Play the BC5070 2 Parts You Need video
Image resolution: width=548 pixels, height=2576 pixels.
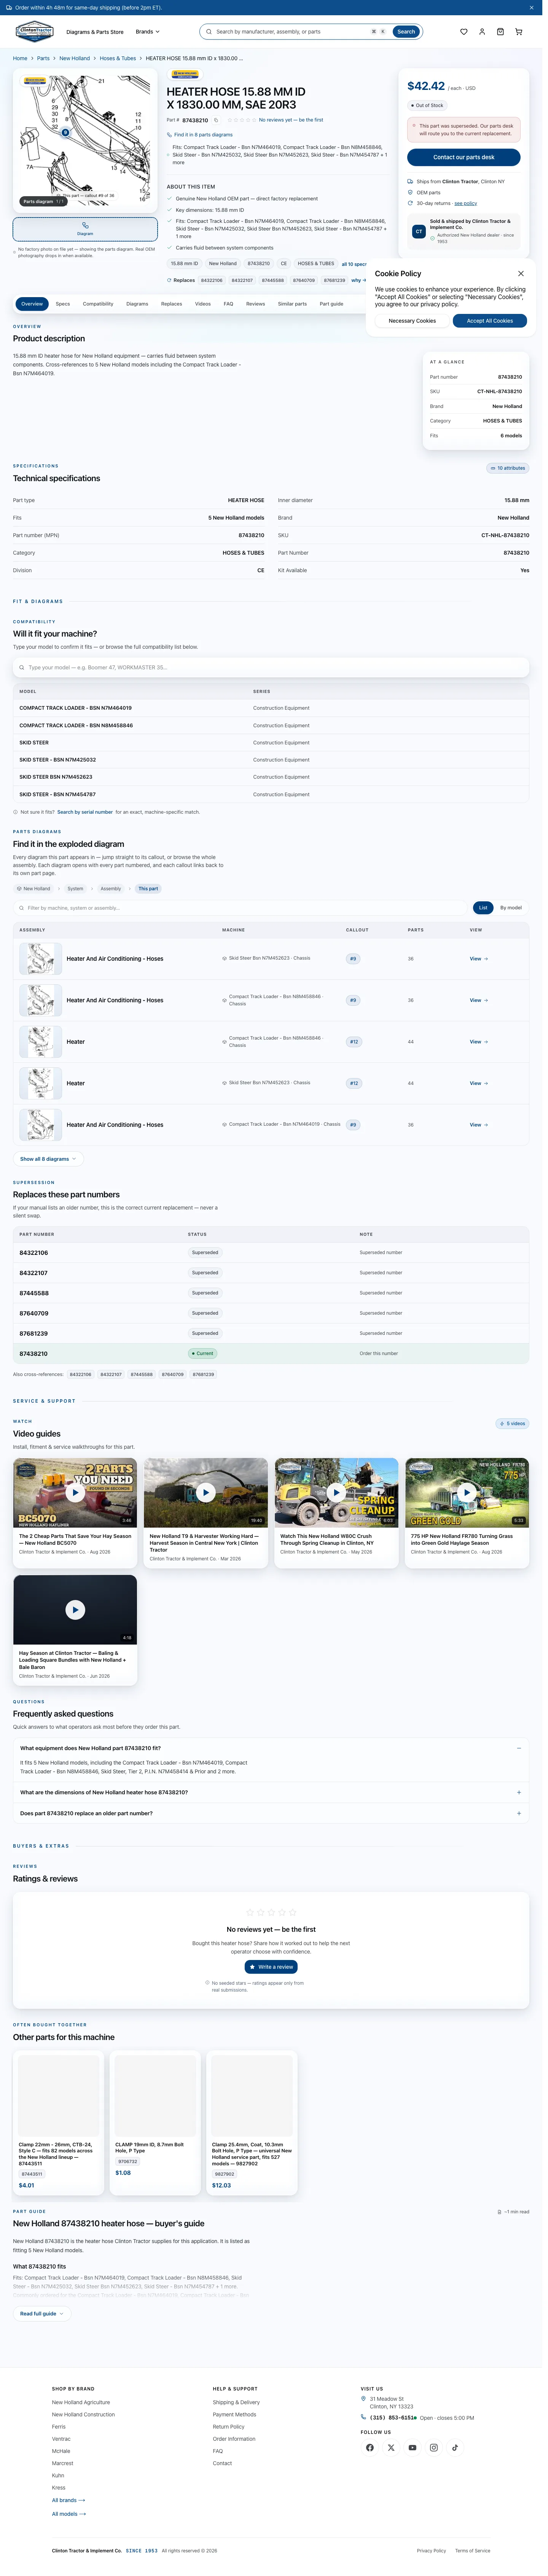coord(75,1492)
